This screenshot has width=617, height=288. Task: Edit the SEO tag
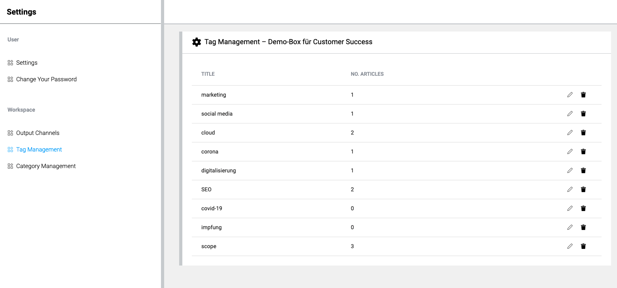pos(570,189)
